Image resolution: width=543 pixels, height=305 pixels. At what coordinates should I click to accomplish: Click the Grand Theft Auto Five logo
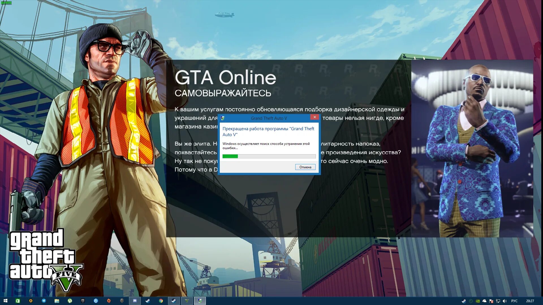click(46, 260)
